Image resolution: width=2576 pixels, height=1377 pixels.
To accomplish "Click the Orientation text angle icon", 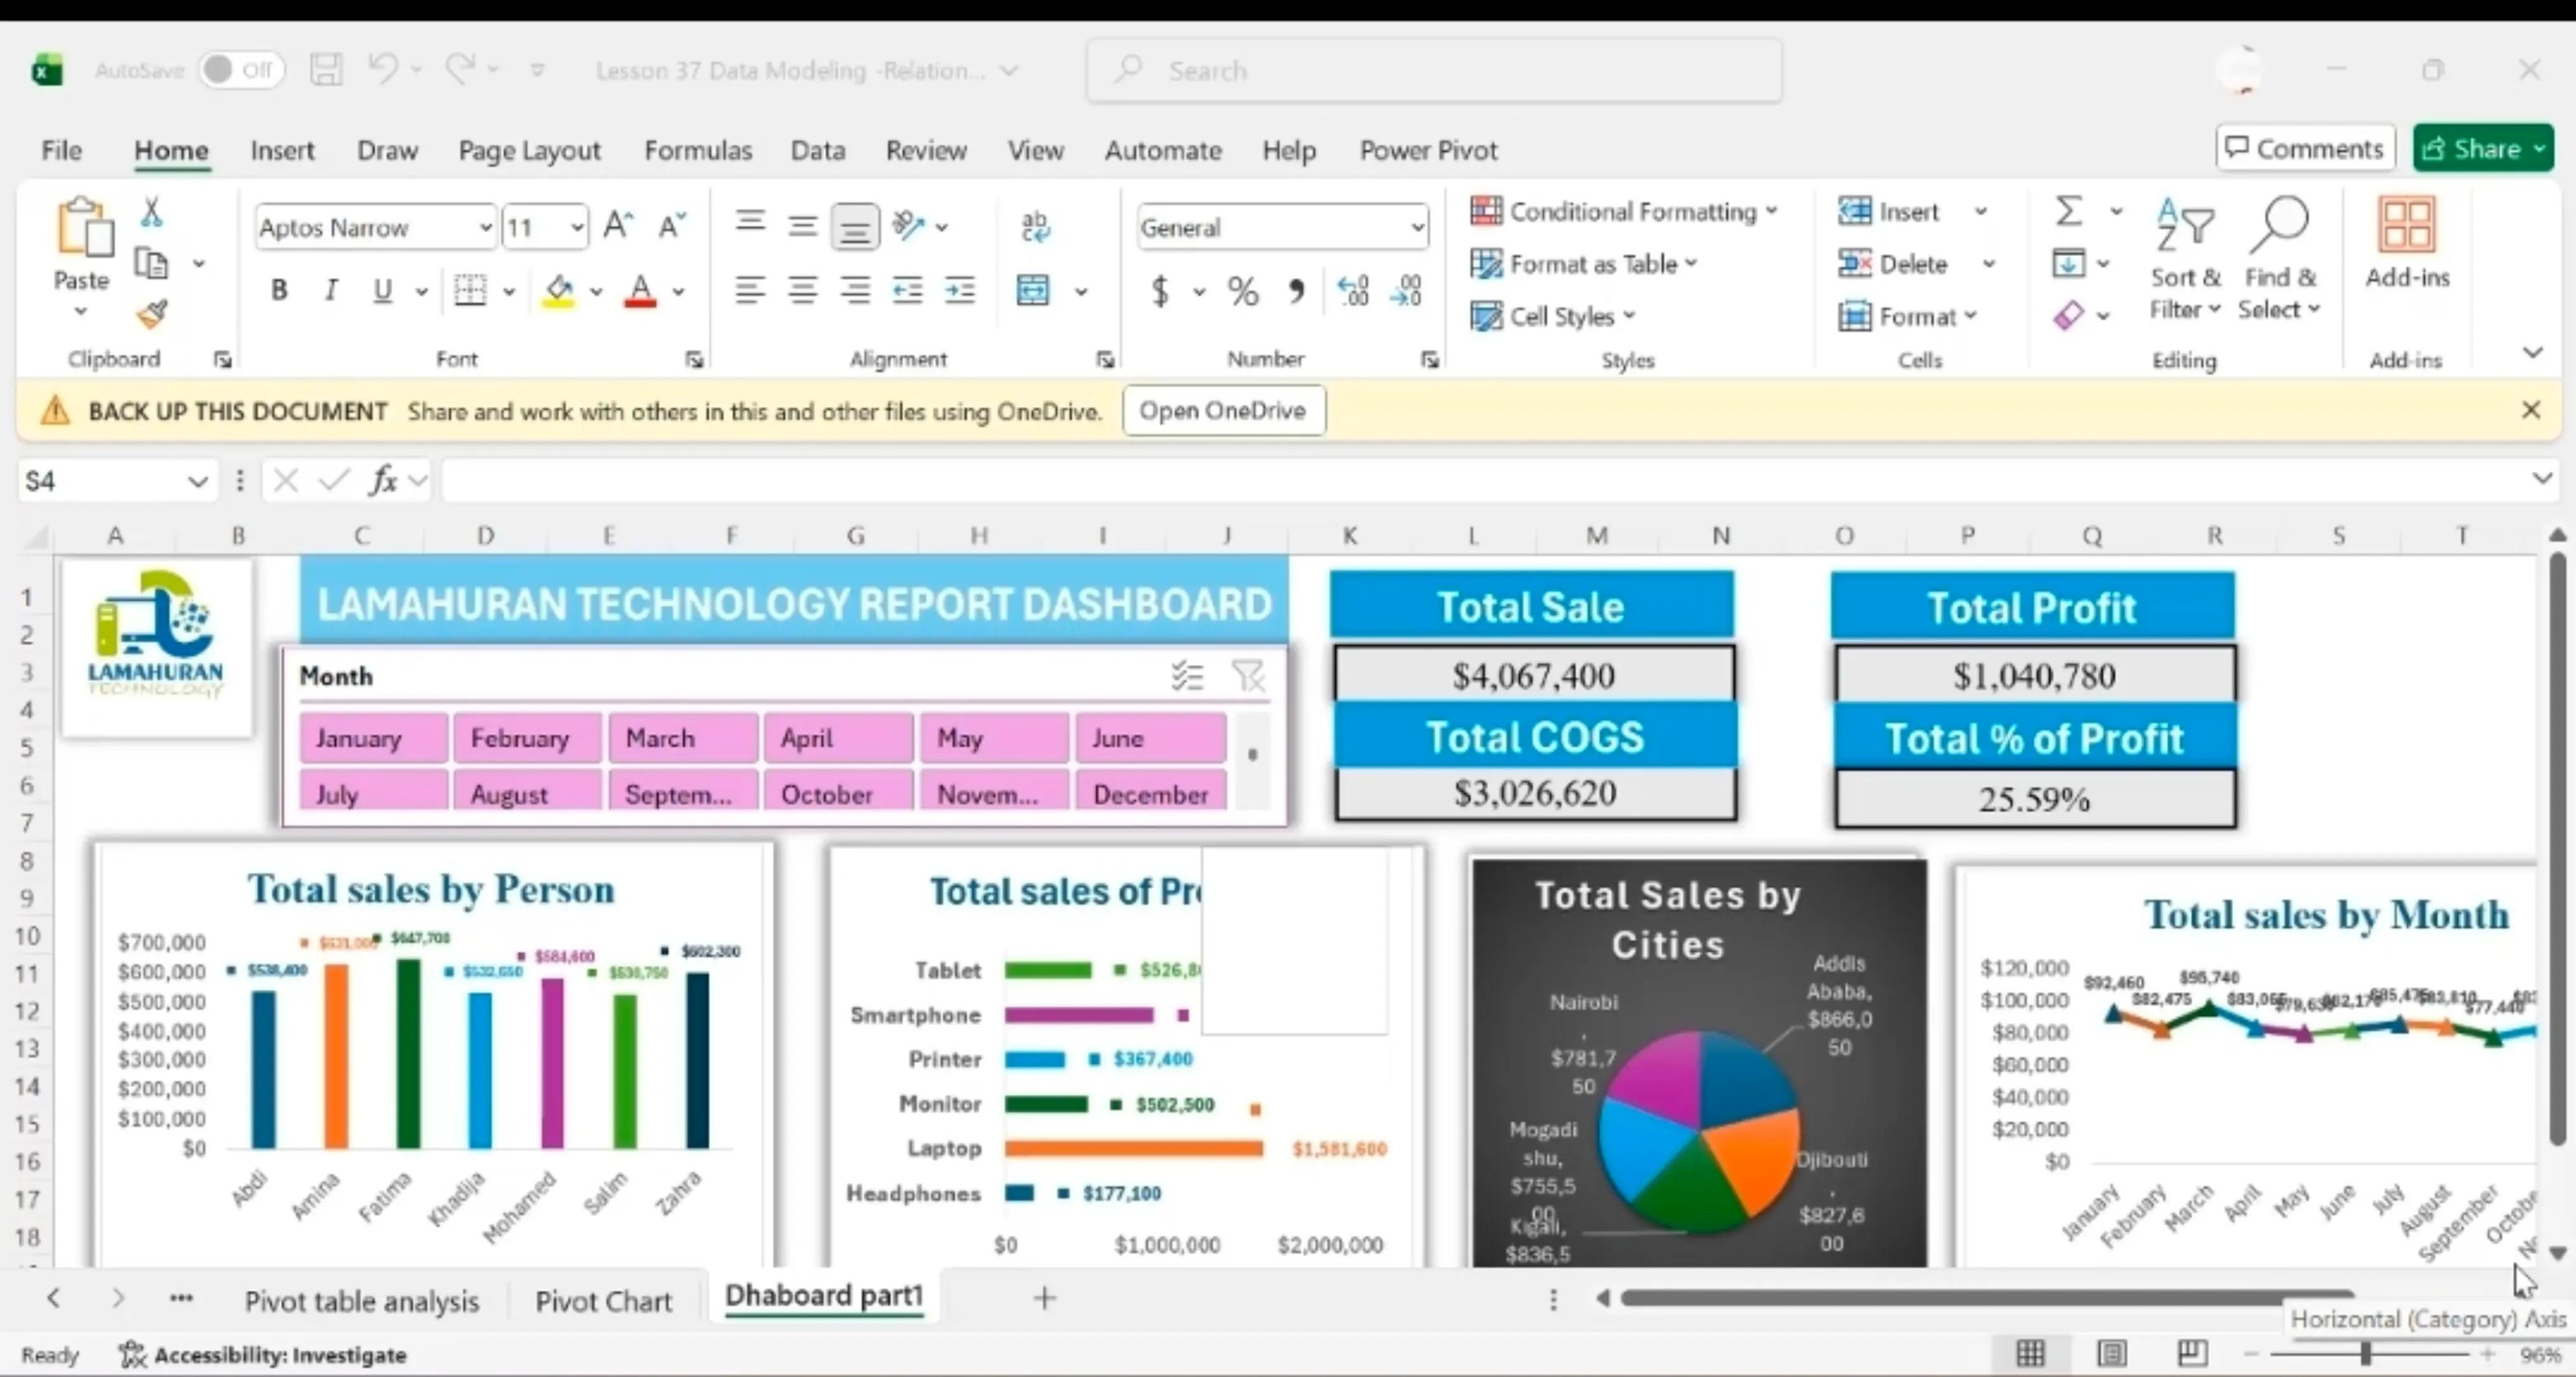I will tap(908, 226).
